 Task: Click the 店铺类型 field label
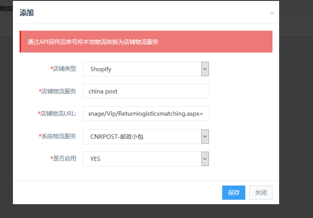63,69
